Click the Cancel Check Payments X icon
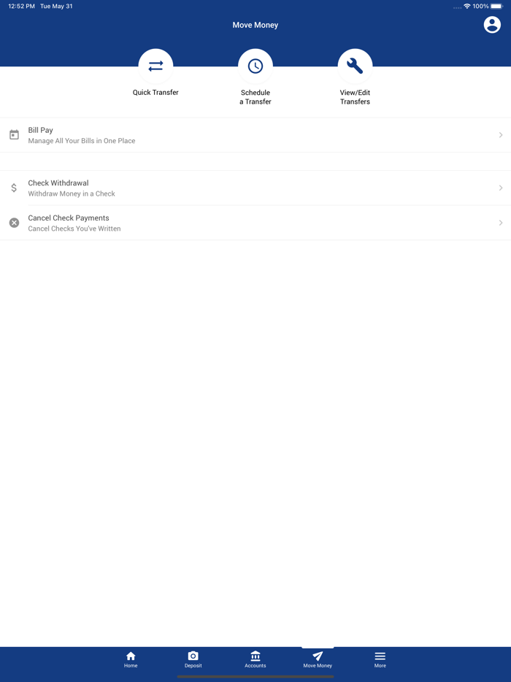 [x=15, y=223]
